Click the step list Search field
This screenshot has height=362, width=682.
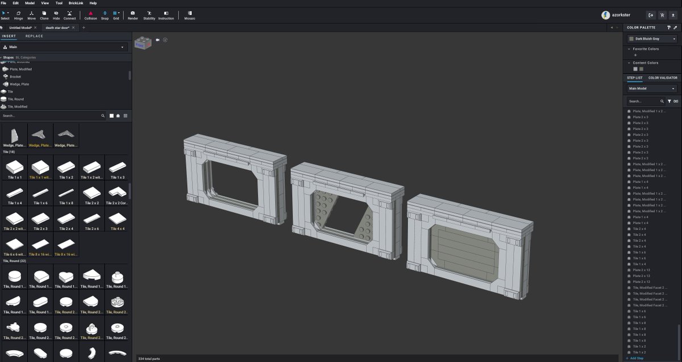646,101
